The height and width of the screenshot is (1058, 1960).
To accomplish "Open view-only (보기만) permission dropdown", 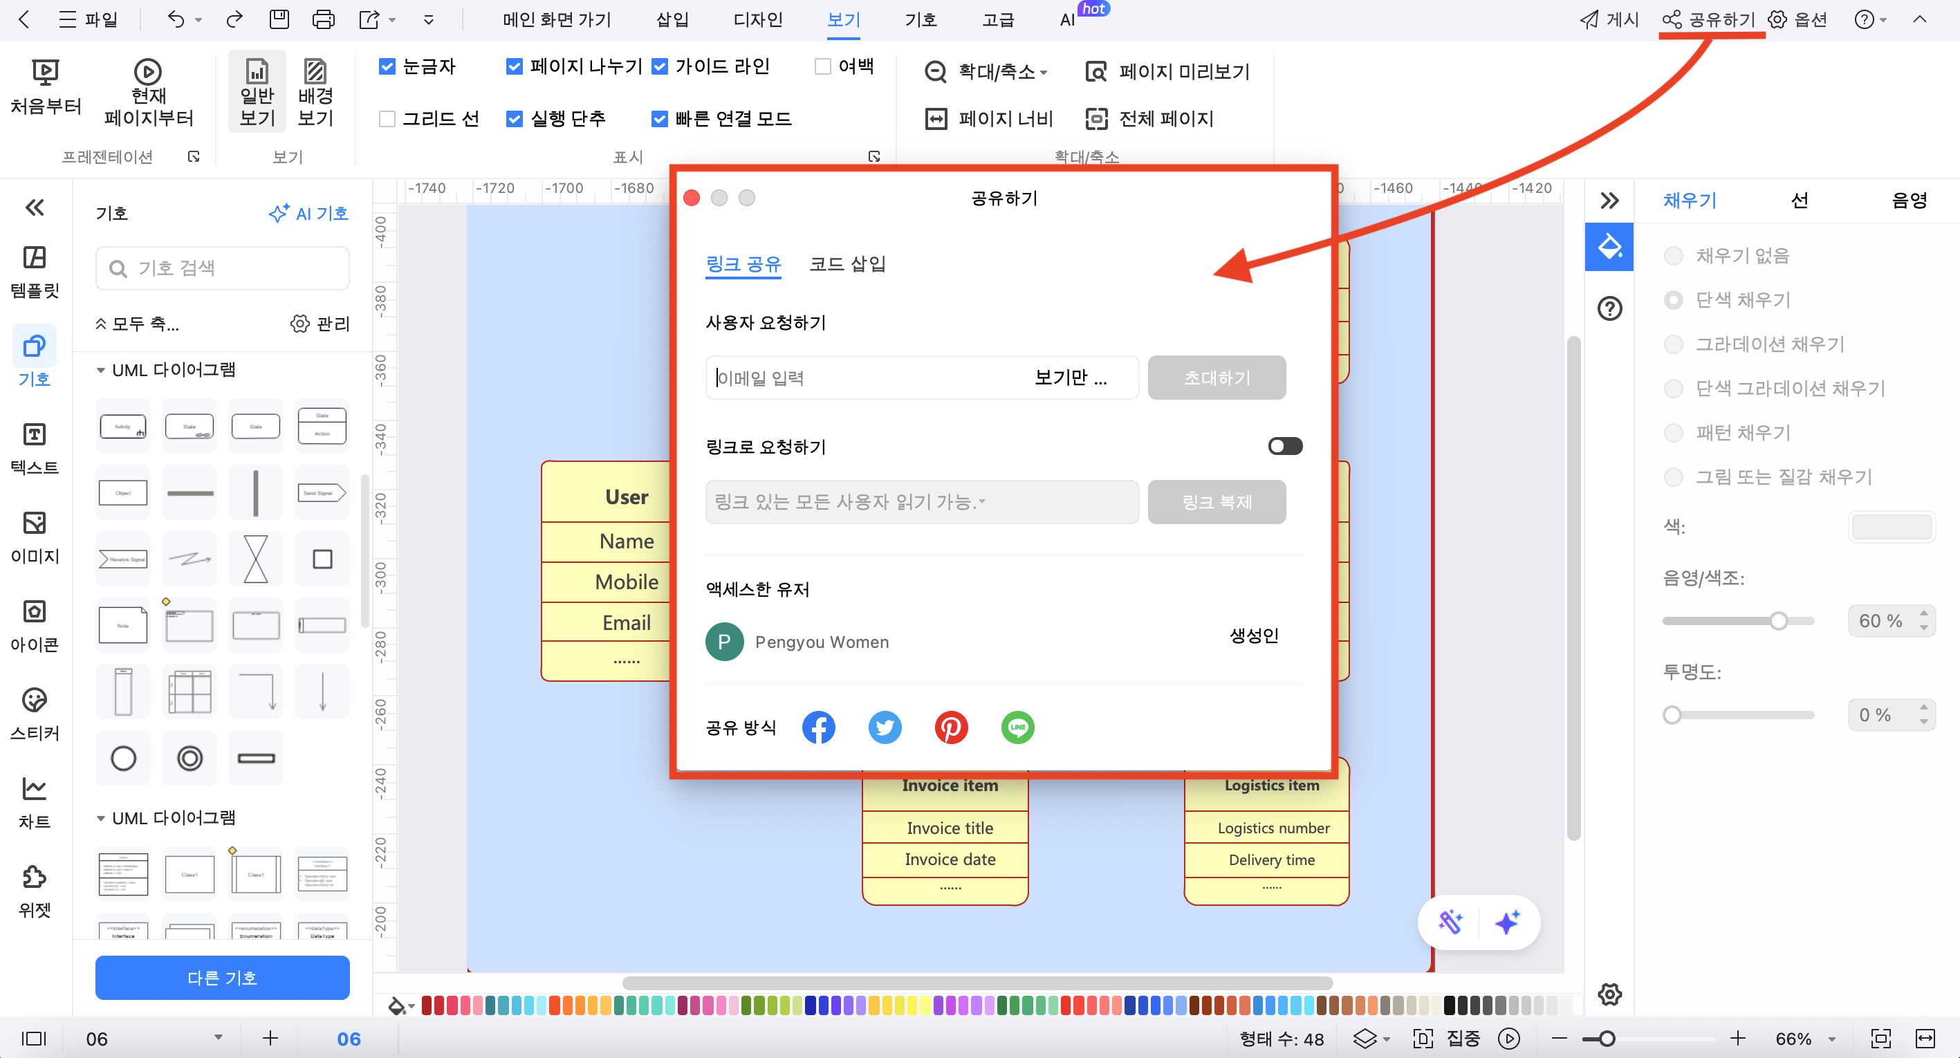I will point(1071,378).
